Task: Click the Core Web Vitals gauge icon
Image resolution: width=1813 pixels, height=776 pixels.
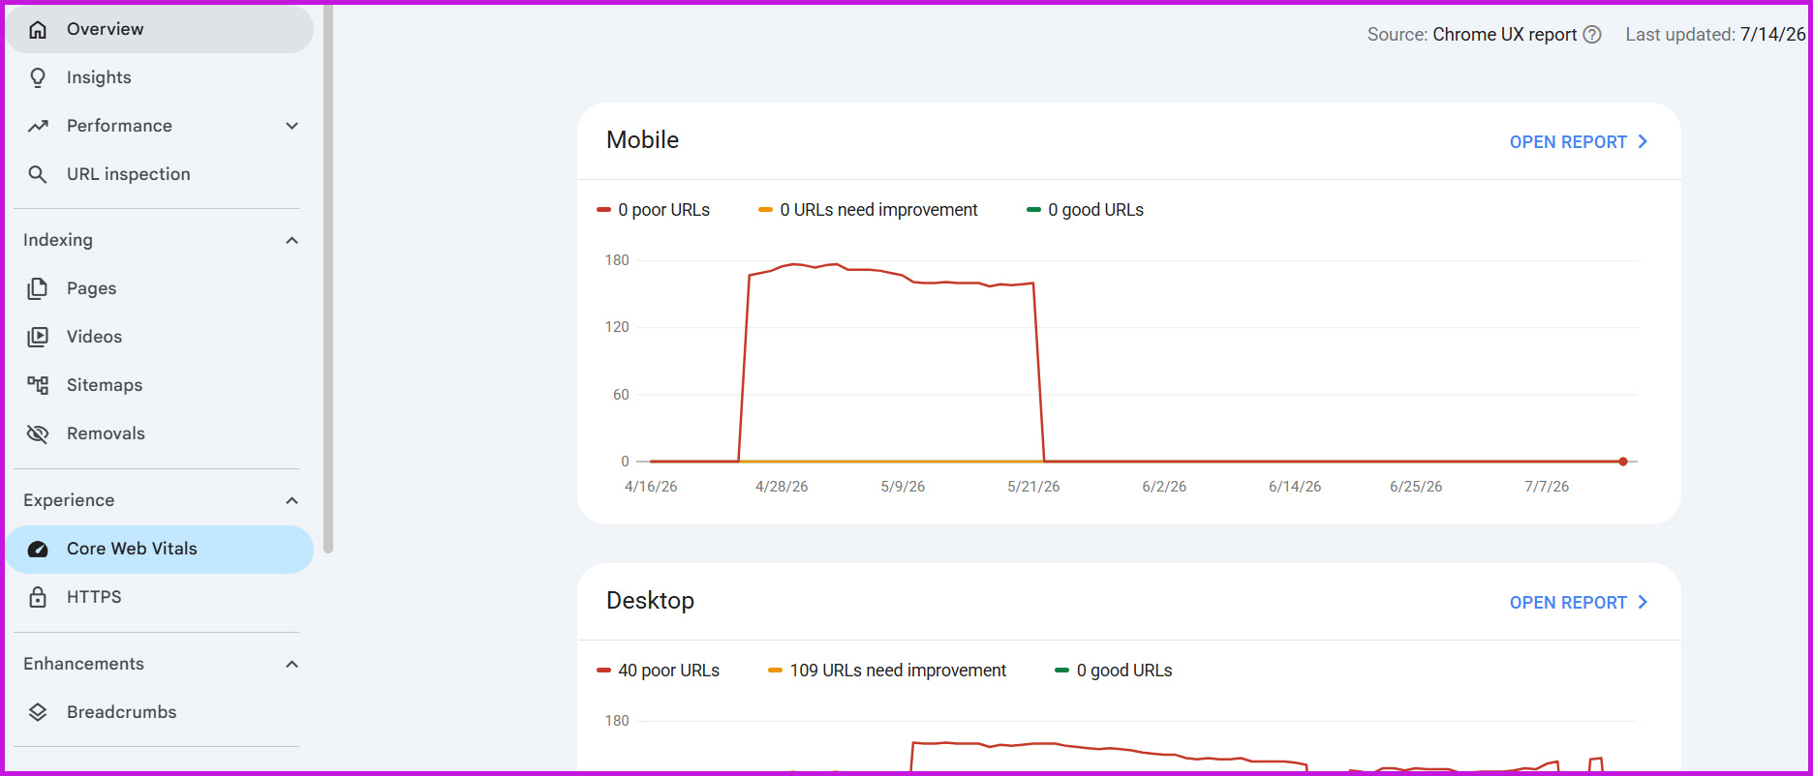Action: click(x=38, y=549)
